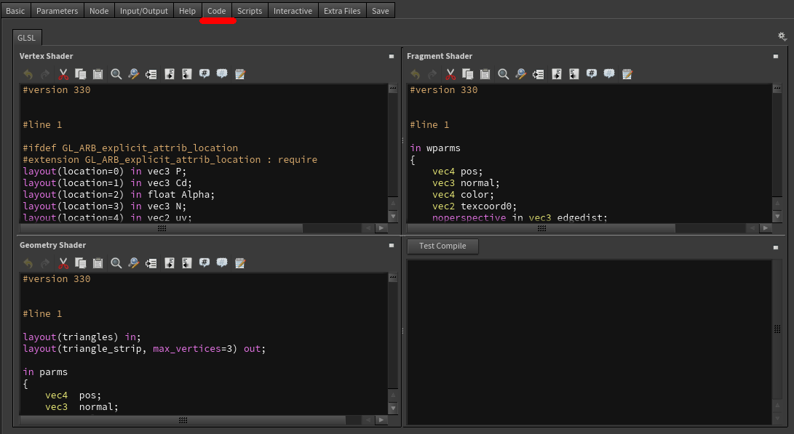Comment out selection in Geometry Shader
The width and height of the screenshot is (794, 434).
(205, 263)
